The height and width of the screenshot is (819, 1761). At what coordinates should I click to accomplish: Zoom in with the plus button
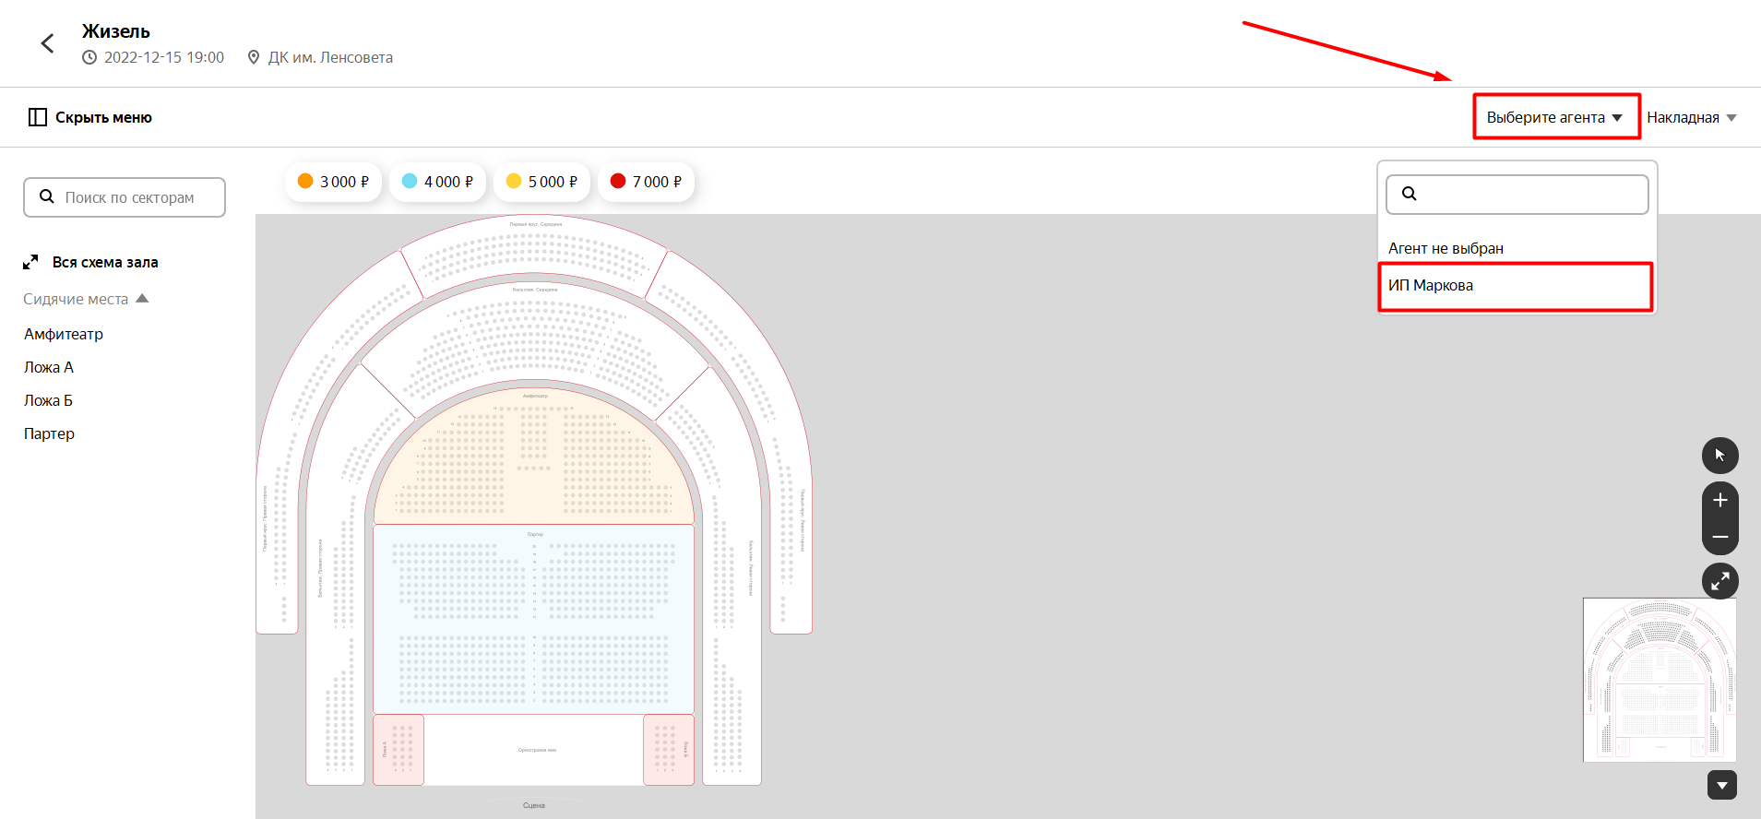[1719, 500]
